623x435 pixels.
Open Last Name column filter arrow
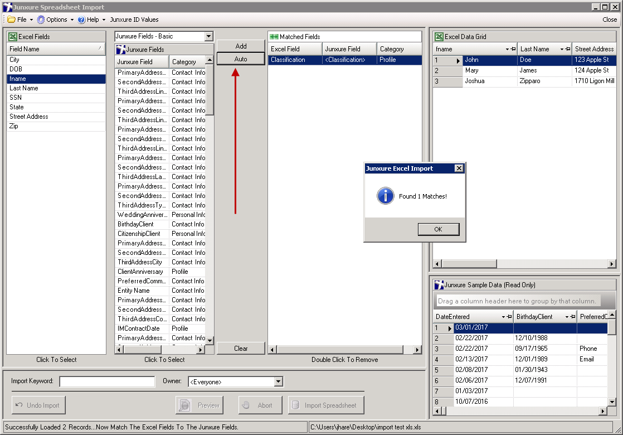pos(562,49)
